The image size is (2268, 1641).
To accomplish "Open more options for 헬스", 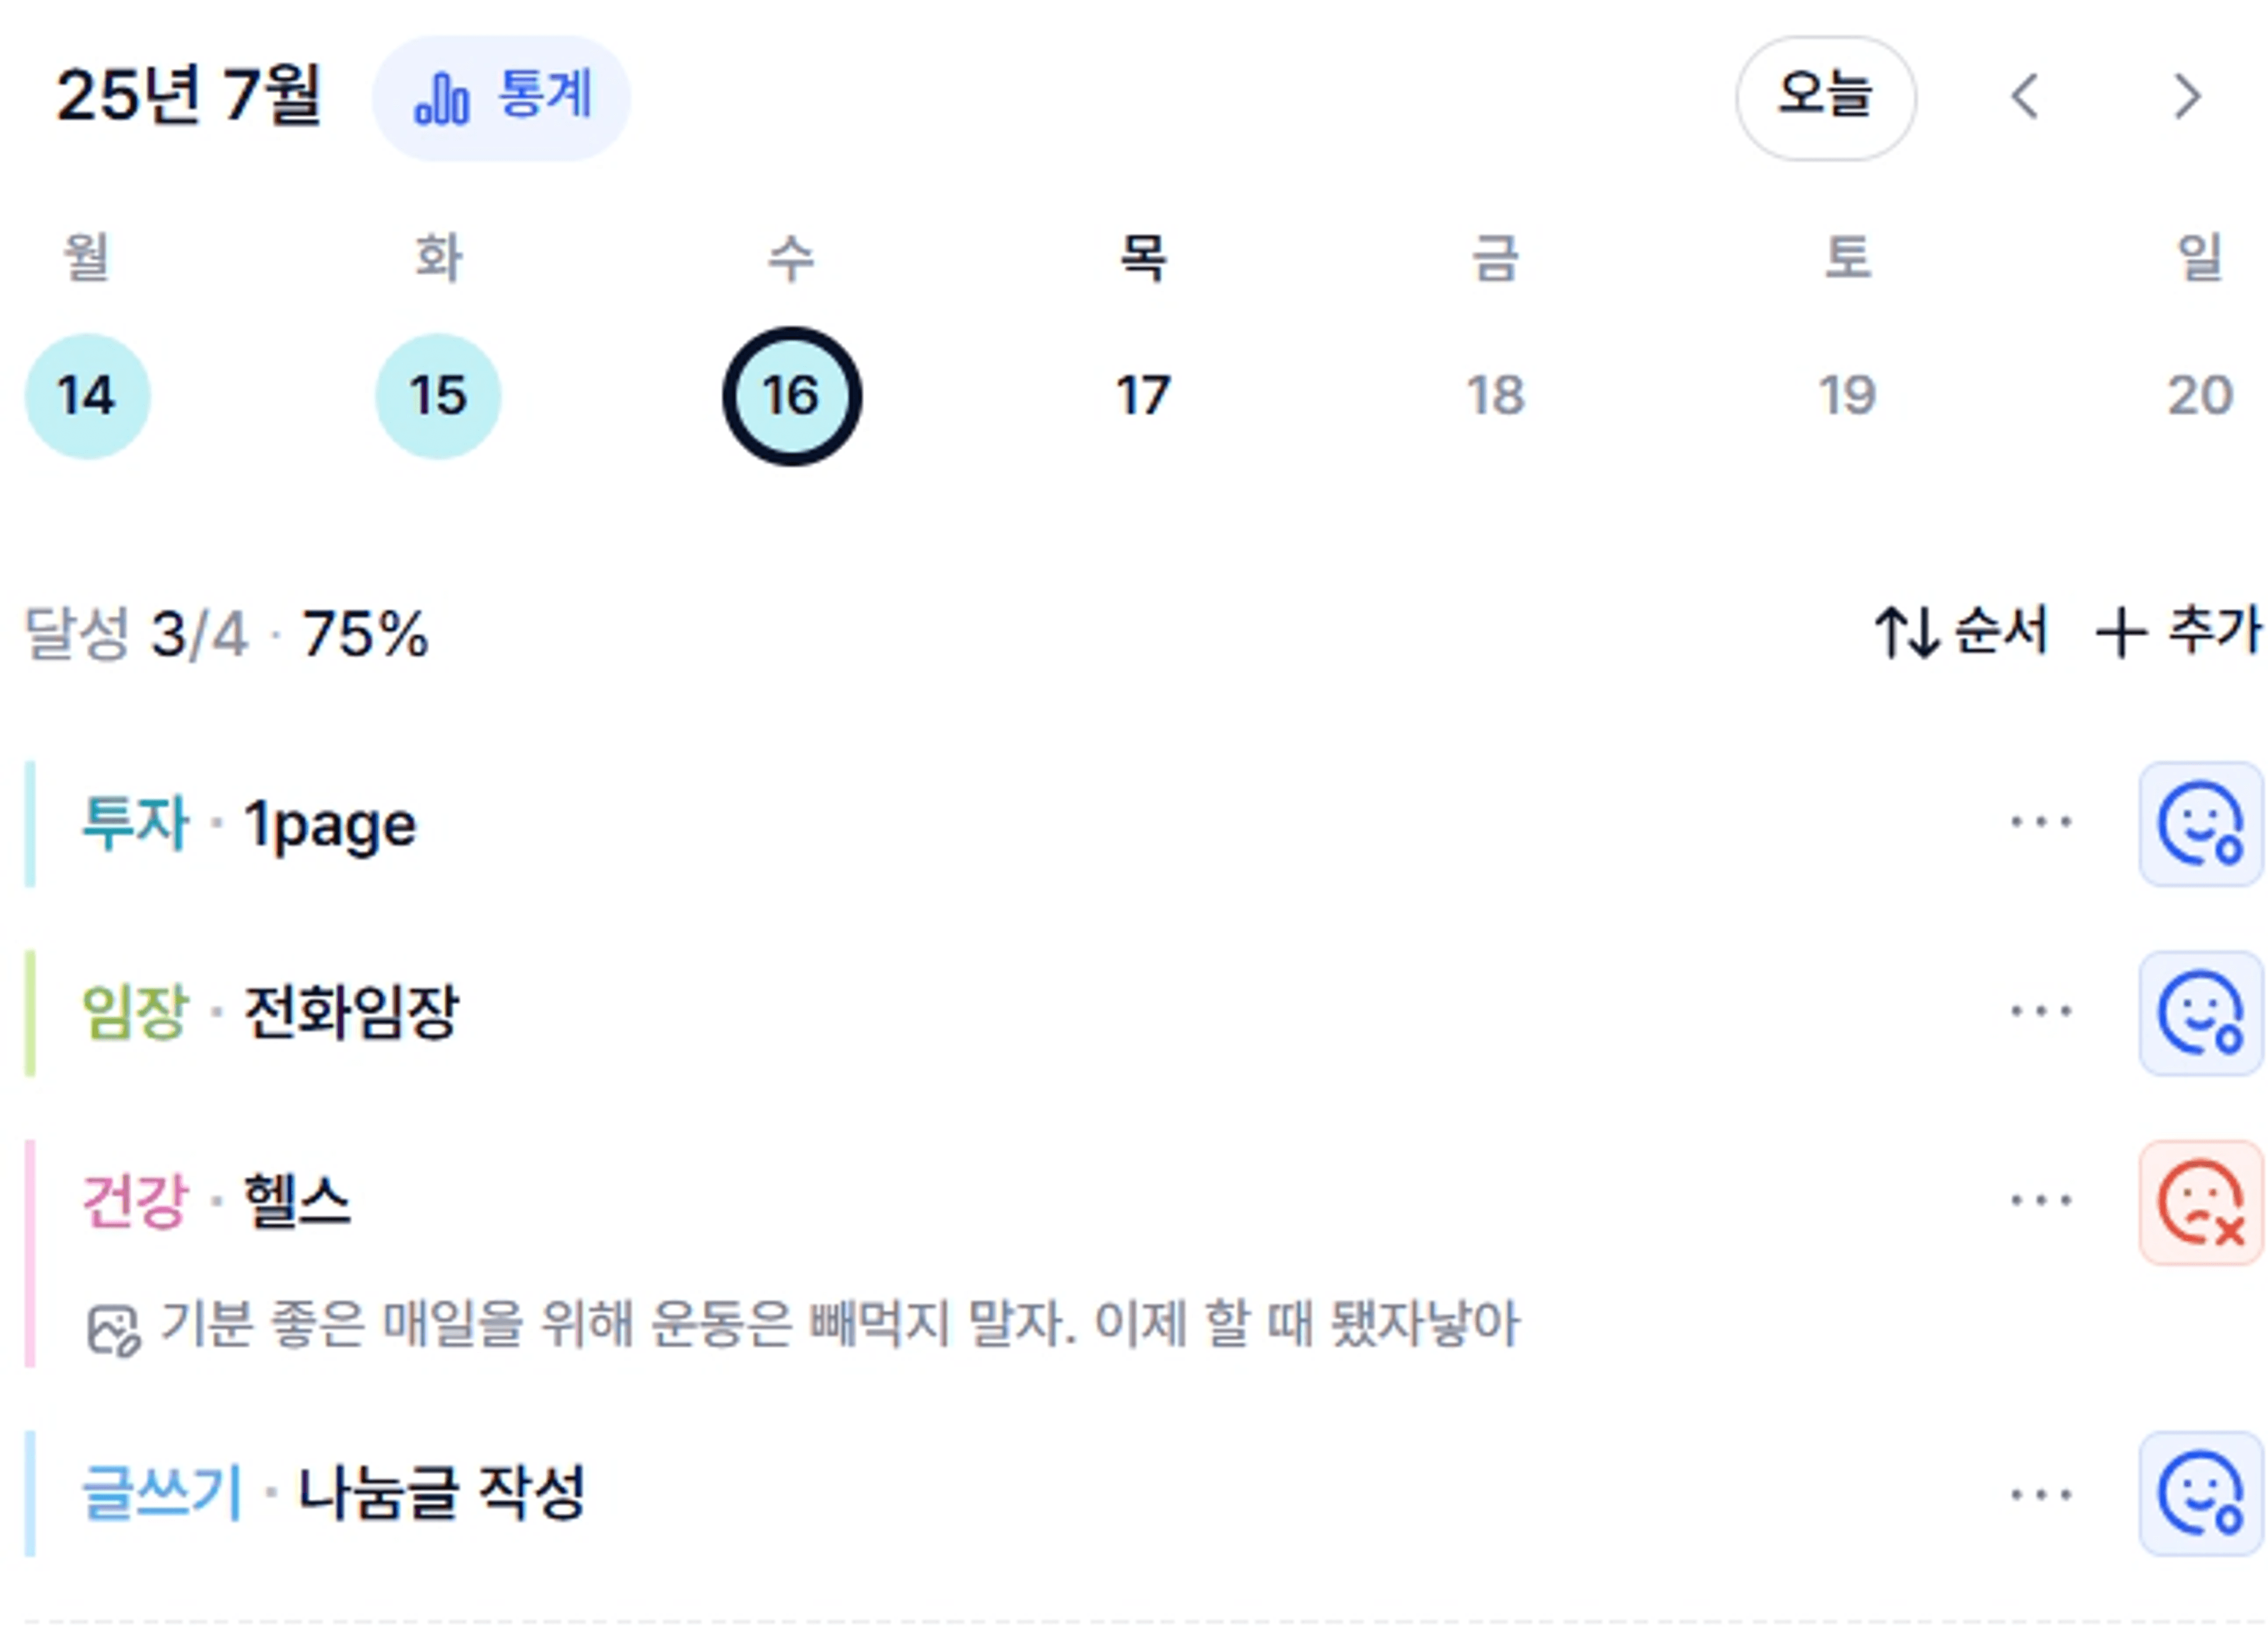I will tap(2041, 1201).
